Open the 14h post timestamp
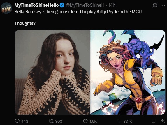The height and width of the screenshot is (125, 167). click(112, 5)
